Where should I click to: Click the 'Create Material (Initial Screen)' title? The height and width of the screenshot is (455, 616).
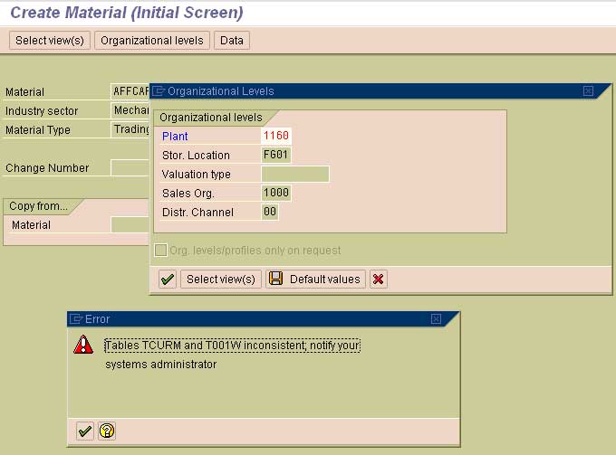(127, 13)
